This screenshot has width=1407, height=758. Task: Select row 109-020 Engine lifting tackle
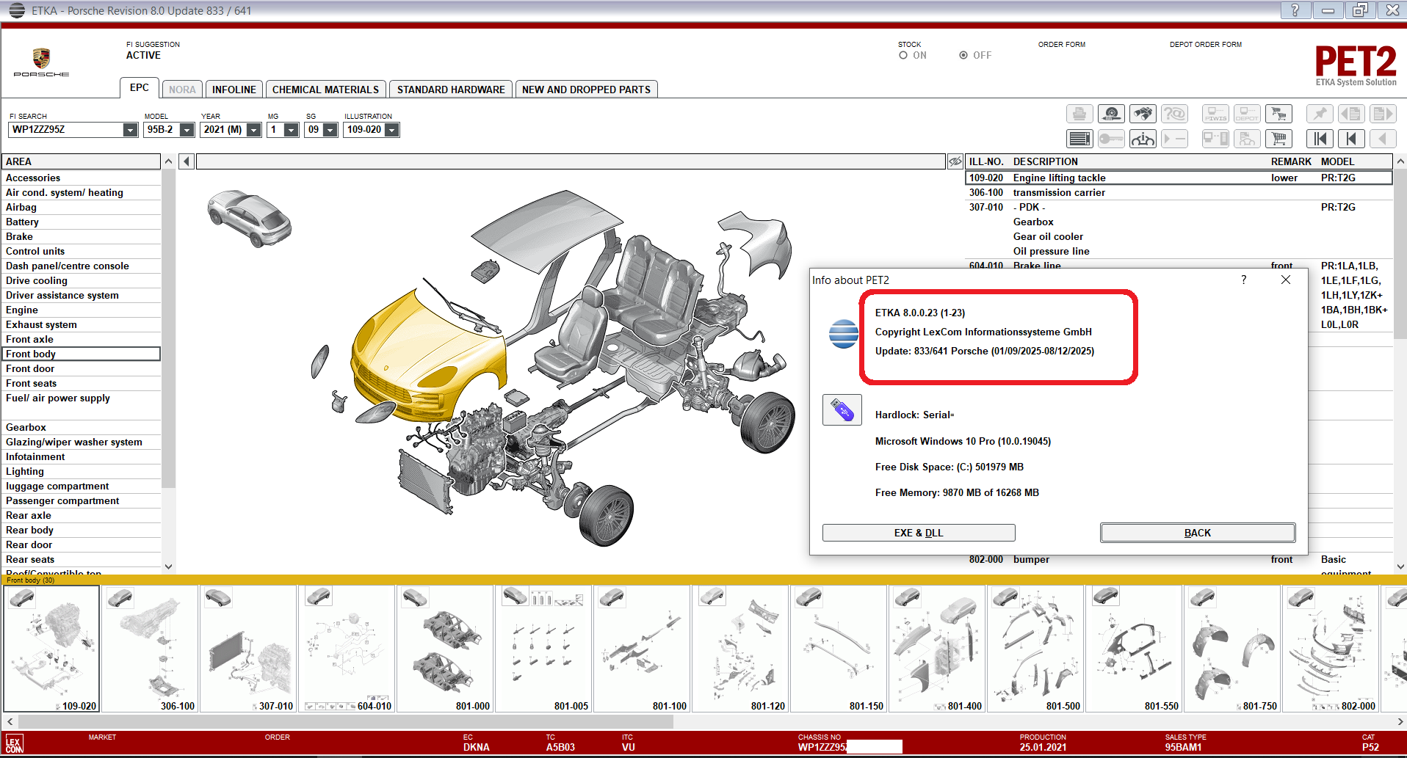tap(1179, 178)
